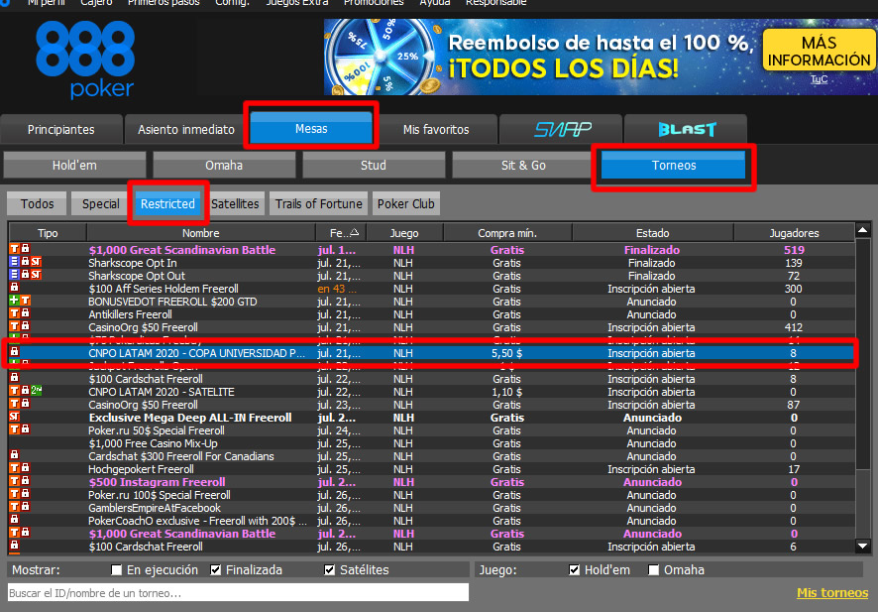The image size is (878, 612).
Task: Click type icons of Sharkscope Opt Out
Action: [26, 275]
